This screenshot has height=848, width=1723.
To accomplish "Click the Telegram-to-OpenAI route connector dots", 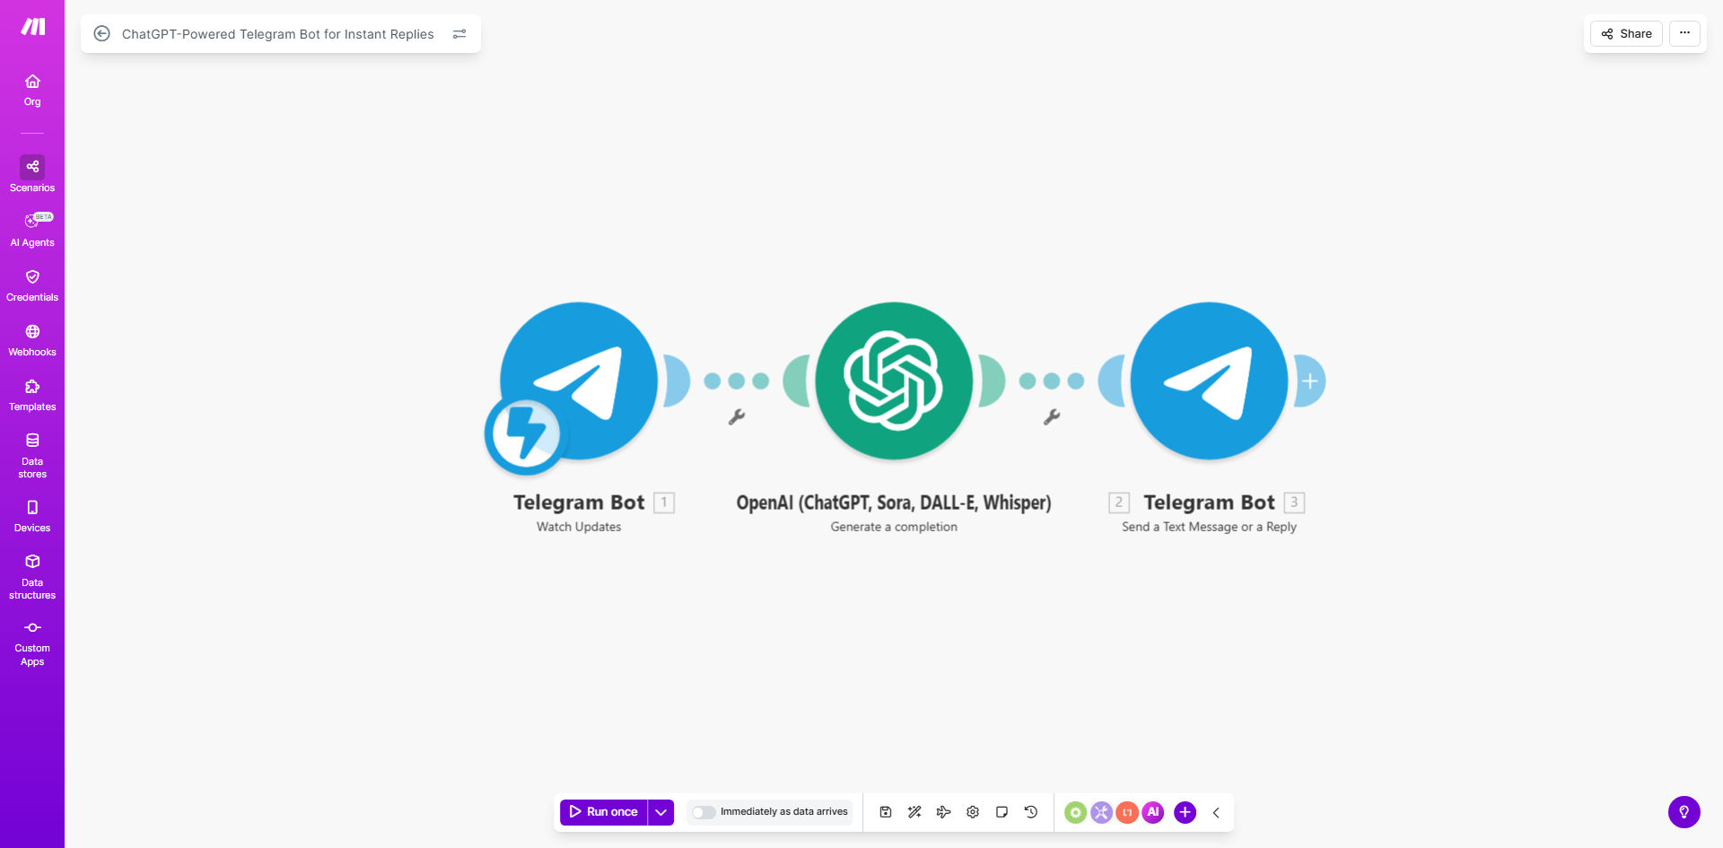I will click(737, 380).
